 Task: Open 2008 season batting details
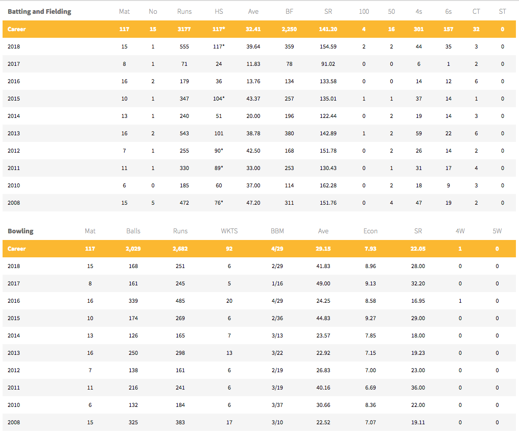click(14, 203)
